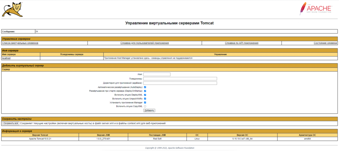Open the localhost server link

[x=6, y=58]
